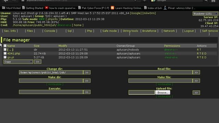This screenshot has width=219, height=123.
Task: Click the R action for 4041.php
Action: (198, 54)
